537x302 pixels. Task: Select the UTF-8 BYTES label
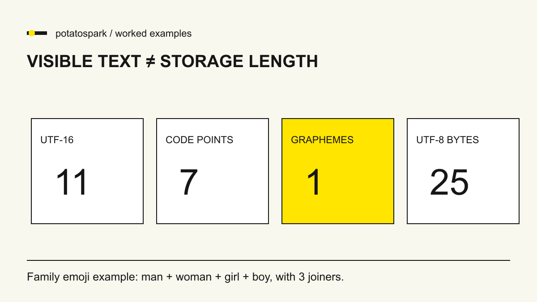[447, 140]
